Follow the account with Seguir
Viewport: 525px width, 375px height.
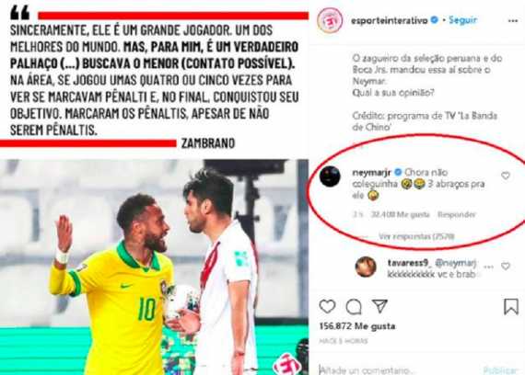(462, 20)
